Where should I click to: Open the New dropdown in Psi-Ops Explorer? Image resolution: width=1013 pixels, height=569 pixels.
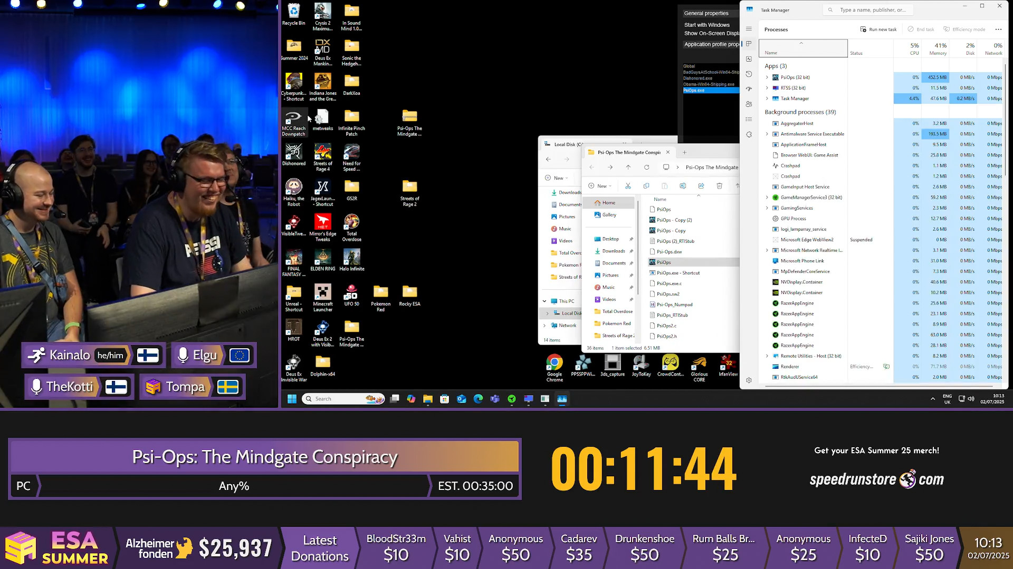click(600, 186)
